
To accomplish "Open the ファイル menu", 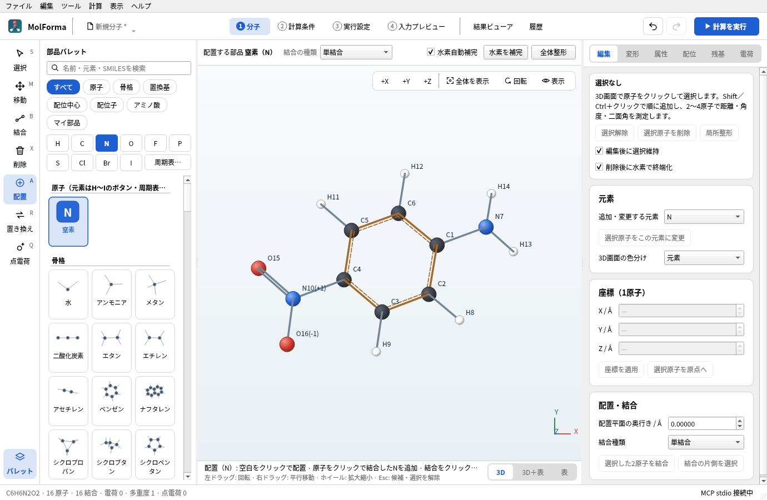I will (19, 6).
